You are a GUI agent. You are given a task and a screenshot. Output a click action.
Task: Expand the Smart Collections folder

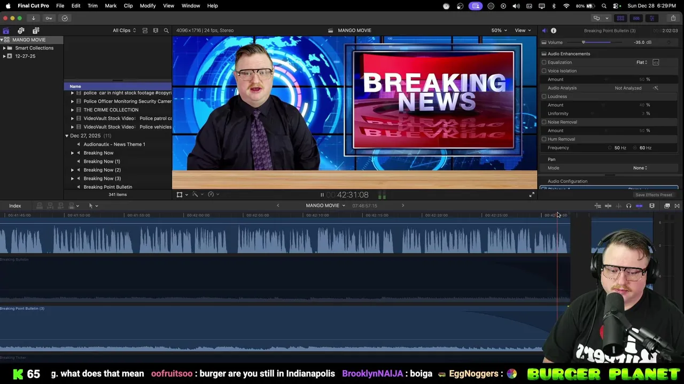pyautogui.click(x=4, y=48)
